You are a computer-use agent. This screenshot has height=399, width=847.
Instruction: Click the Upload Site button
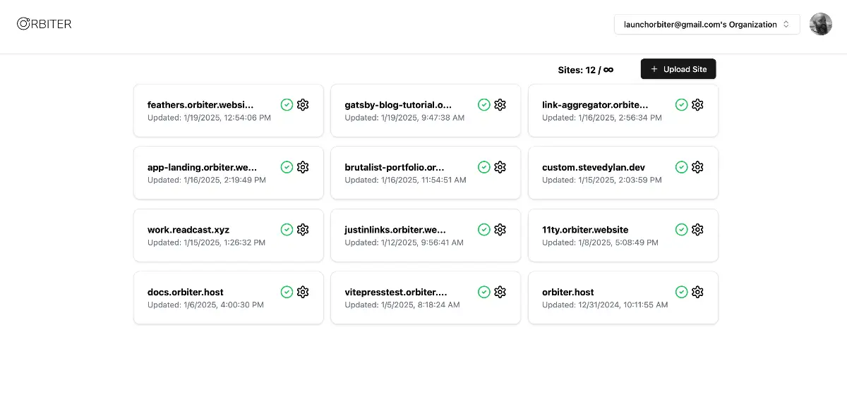coord(678,69)
